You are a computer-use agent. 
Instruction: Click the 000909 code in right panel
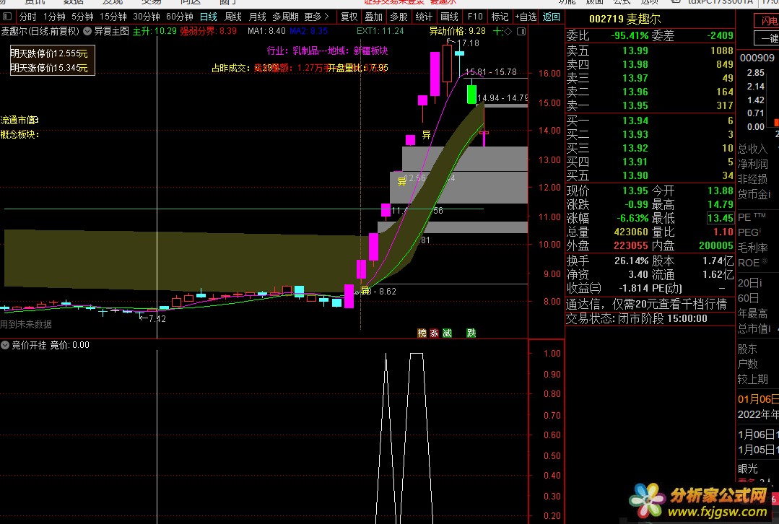point(757,58)
